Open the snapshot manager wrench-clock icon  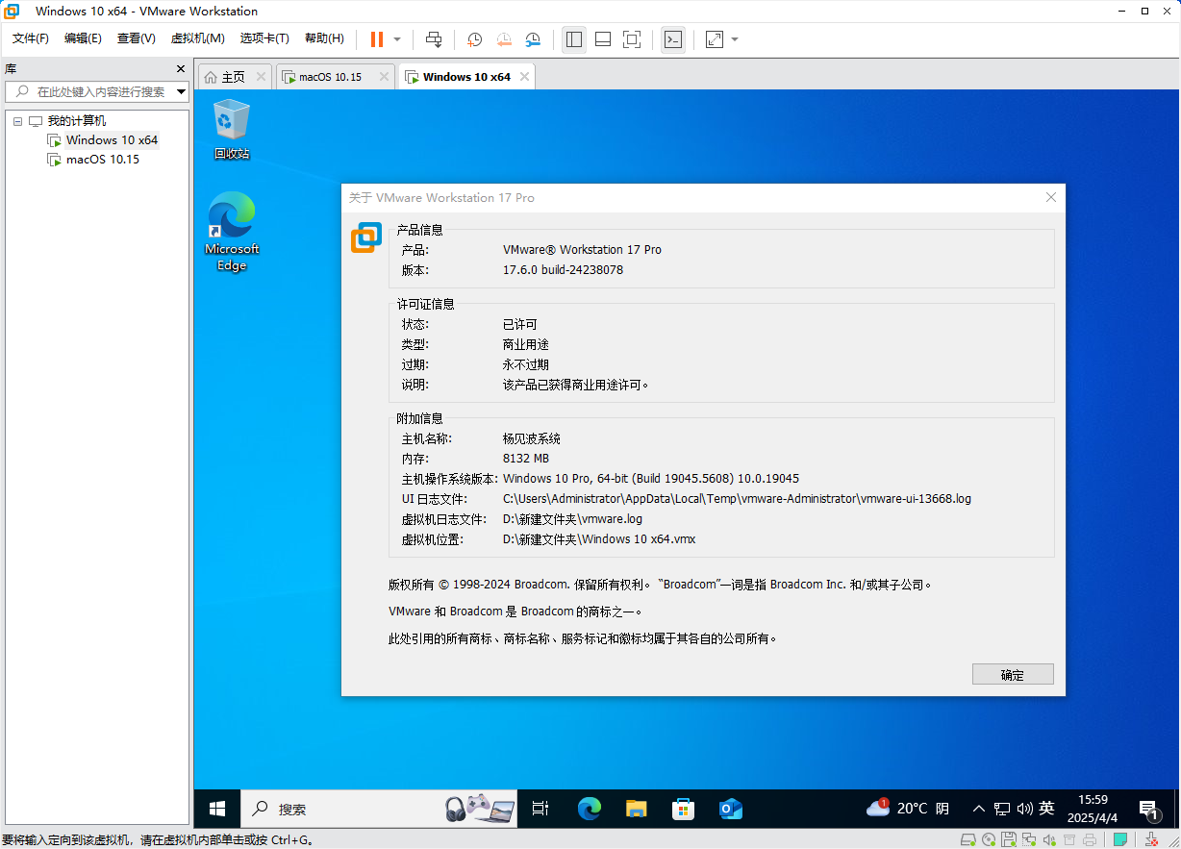(x=533, y=39)
